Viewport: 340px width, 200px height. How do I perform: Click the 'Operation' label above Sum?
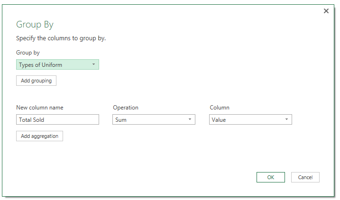tap(126, 108)
